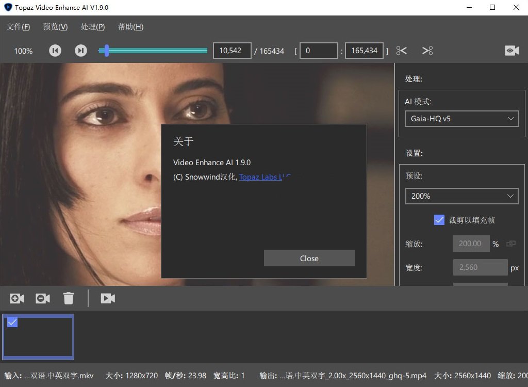Add a new video to the queue

(16, 298)
